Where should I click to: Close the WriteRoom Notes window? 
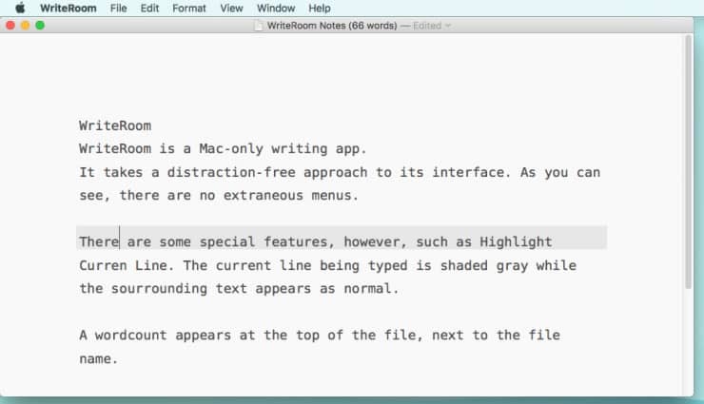pyautogui.click(x=10, y=25)
